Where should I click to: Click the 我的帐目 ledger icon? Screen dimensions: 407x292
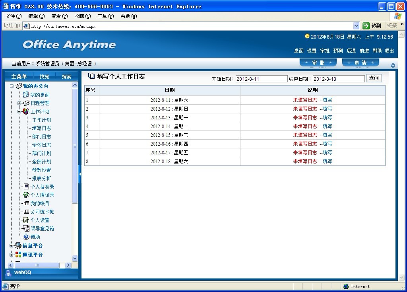(26, 203)
